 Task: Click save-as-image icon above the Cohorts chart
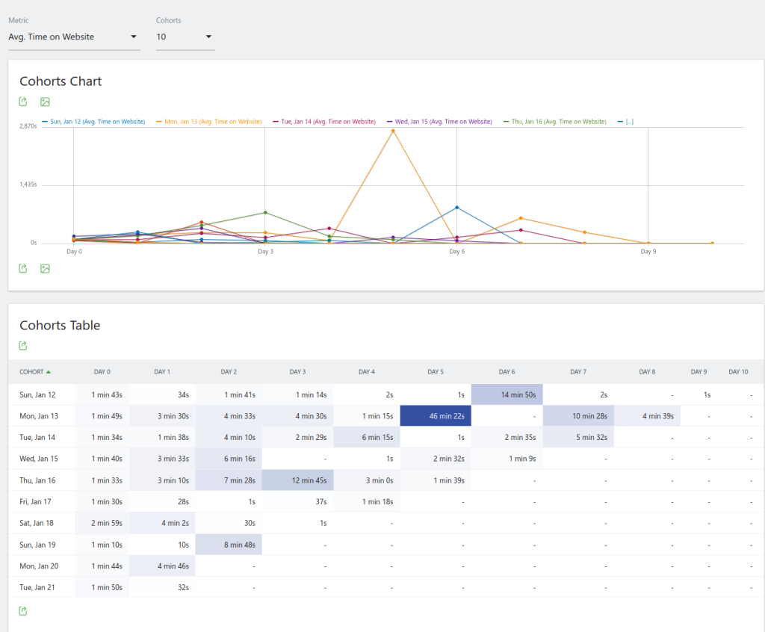coord(45,102)
